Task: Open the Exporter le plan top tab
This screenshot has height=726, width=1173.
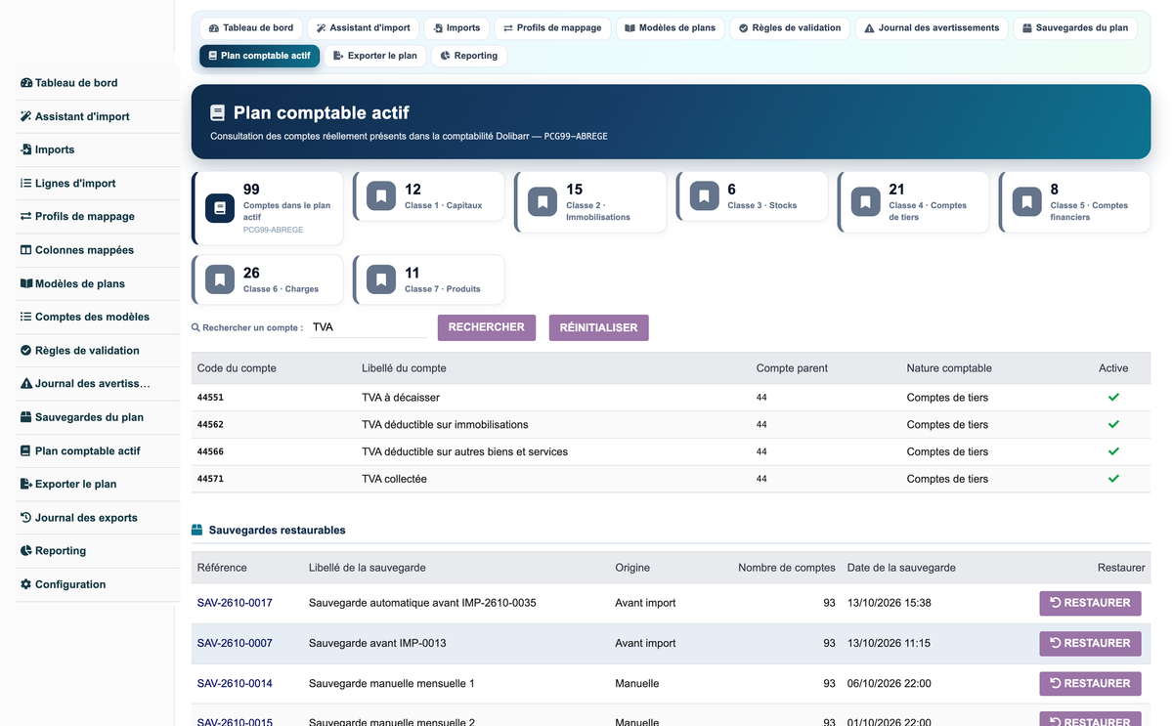Action: pos(375,56)
